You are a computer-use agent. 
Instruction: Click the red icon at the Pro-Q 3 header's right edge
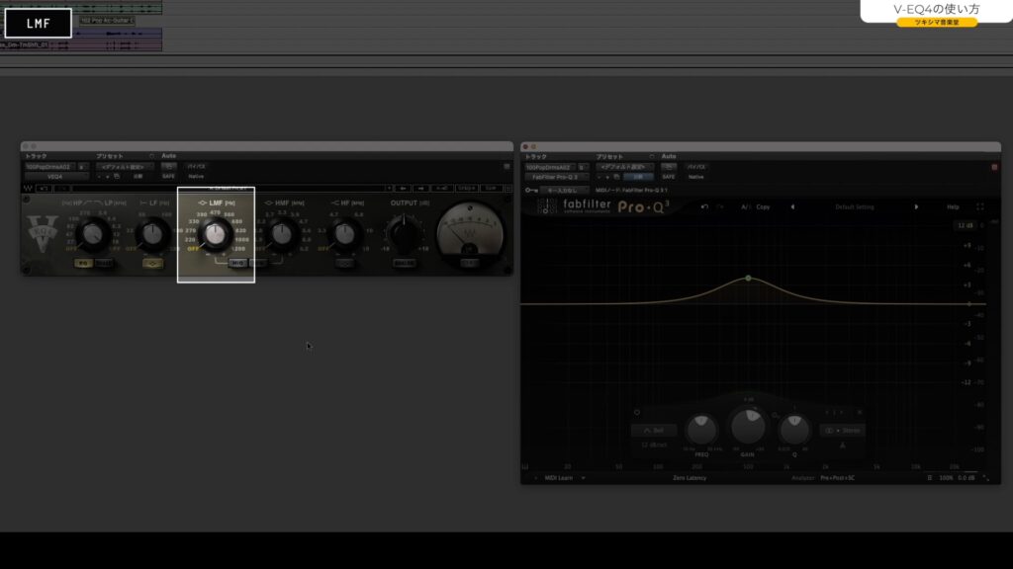coord(994,167)
